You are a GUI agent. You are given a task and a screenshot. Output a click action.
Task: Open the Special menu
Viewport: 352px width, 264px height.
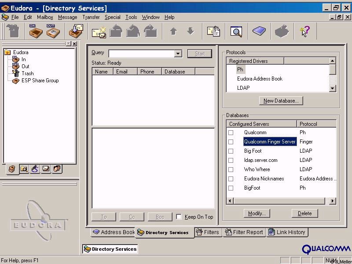coord(113,17)
